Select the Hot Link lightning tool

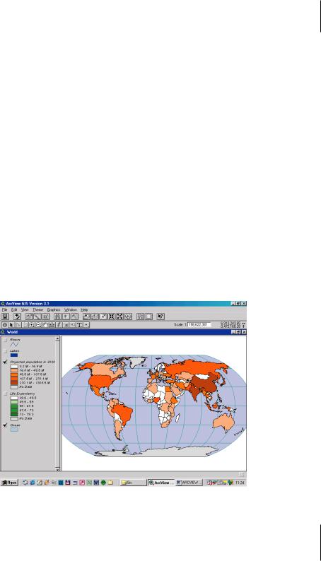(59, 325)
